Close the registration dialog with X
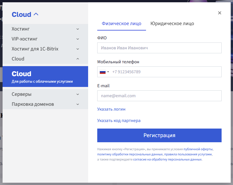 tap(219, 13)
